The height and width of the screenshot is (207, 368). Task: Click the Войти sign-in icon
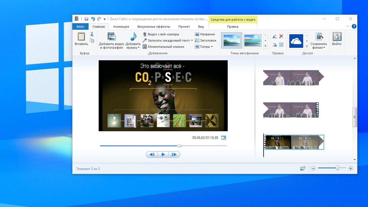(337, 37)
